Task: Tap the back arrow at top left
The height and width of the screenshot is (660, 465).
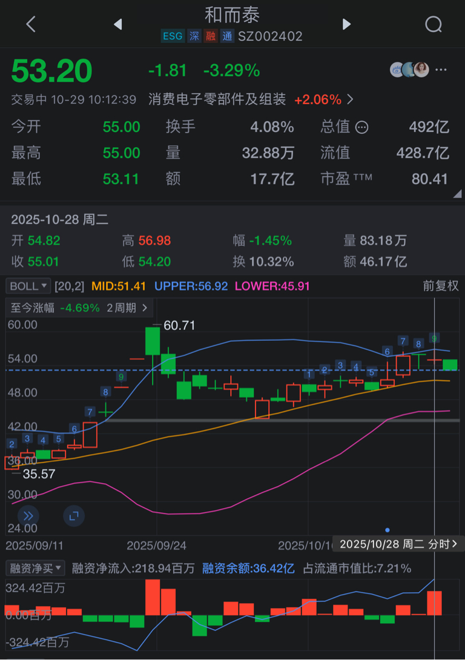Action: pyautogui.click(x=31, y=24)
